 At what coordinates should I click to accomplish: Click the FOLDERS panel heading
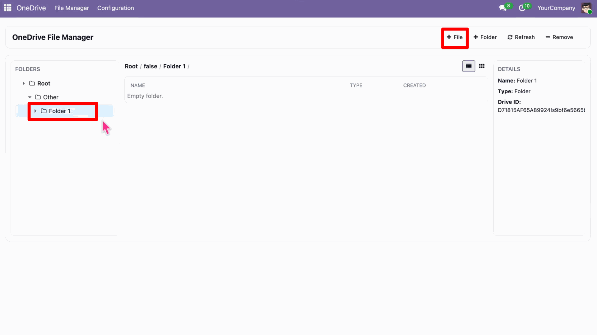pos(28,69)
